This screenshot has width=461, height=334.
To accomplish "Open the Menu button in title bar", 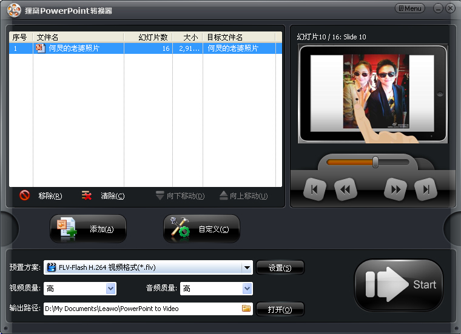I will pyautogui.click(x=410, y=8).
